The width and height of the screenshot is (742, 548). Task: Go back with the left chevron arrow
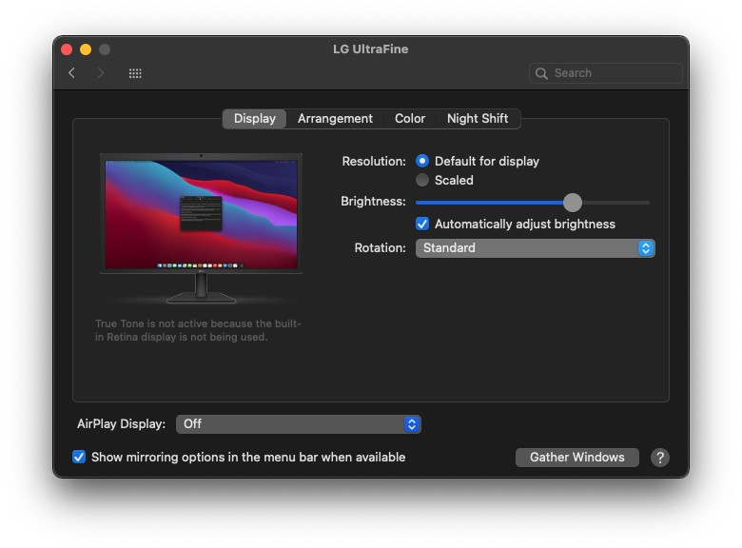pos(72,73)
